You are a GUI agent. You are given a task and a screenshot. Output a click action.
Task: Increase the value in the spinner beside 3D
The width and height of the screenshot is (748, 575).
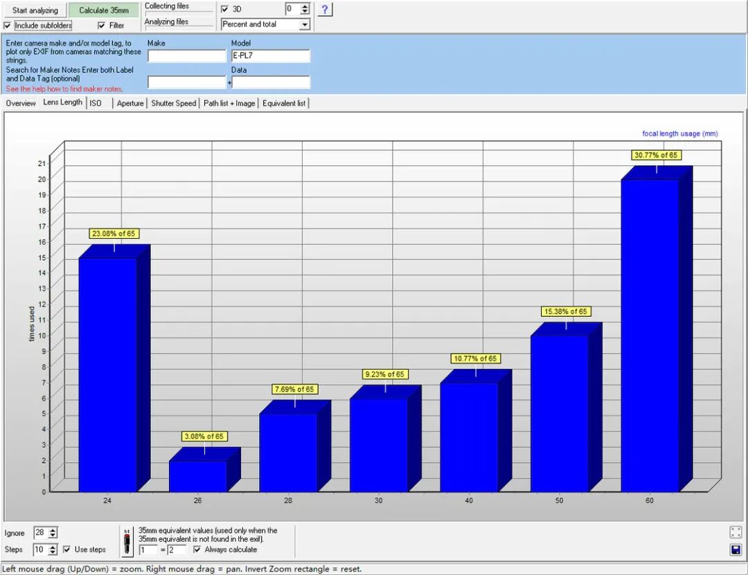[305, 6]
